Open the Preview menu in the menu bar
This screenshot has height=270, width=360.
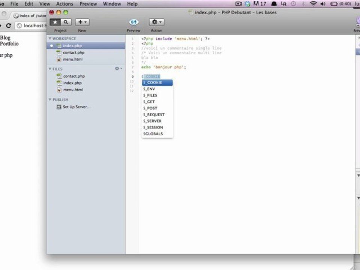pyautogui.click(x=88, y=4)
